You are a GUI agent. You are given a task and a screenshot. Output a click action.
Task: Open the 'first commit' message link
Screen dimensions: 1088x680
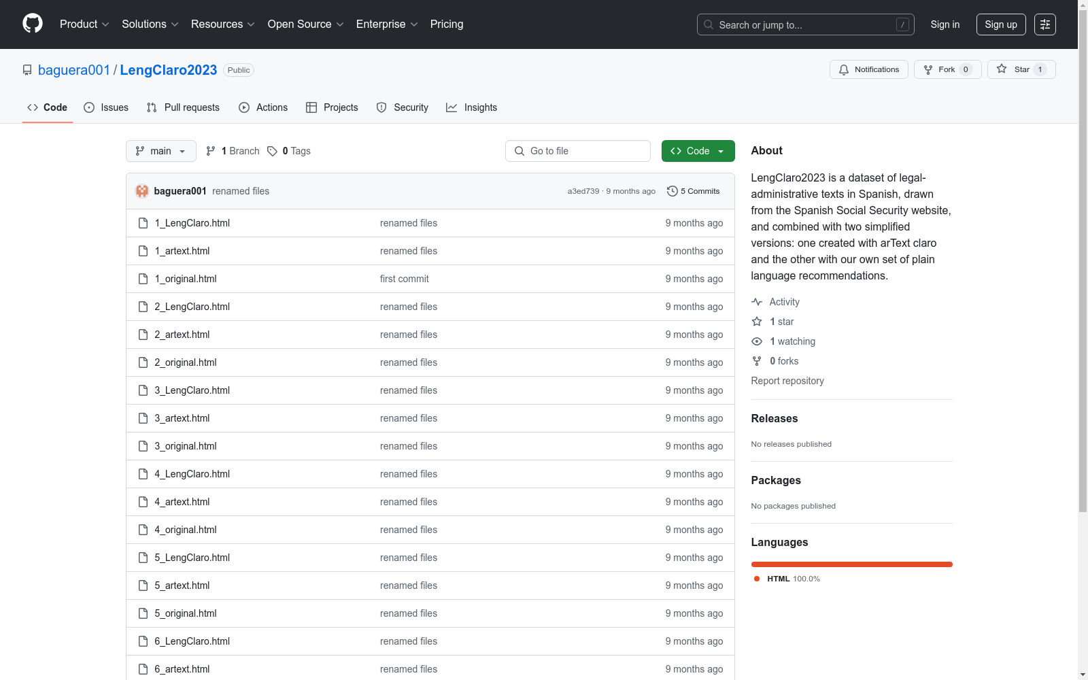point(405,279)
